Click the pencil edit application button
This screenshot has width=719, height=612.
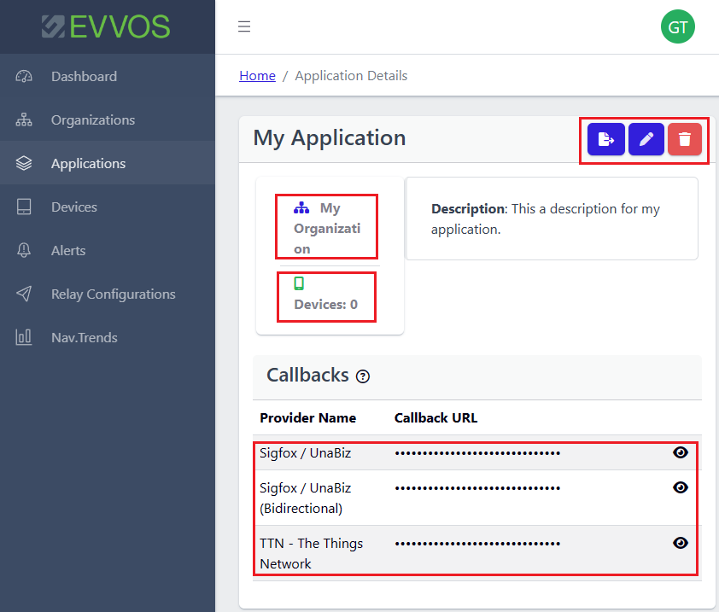point(646,139)
